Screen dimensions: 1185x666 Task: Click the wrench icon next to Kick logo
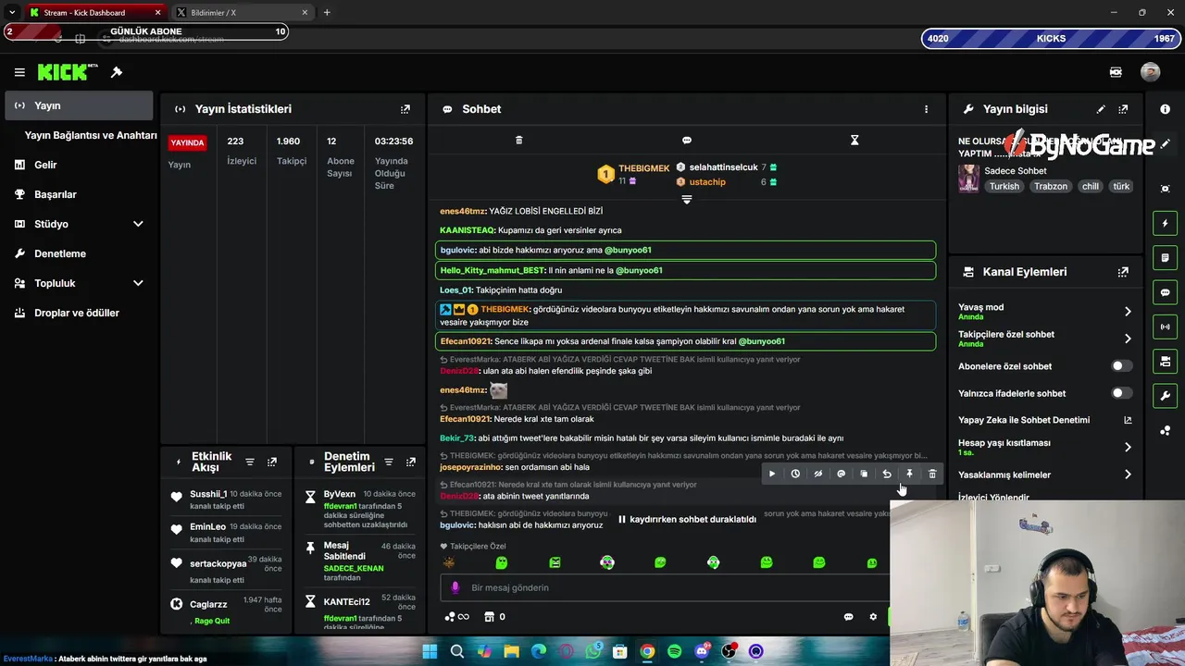117,72
